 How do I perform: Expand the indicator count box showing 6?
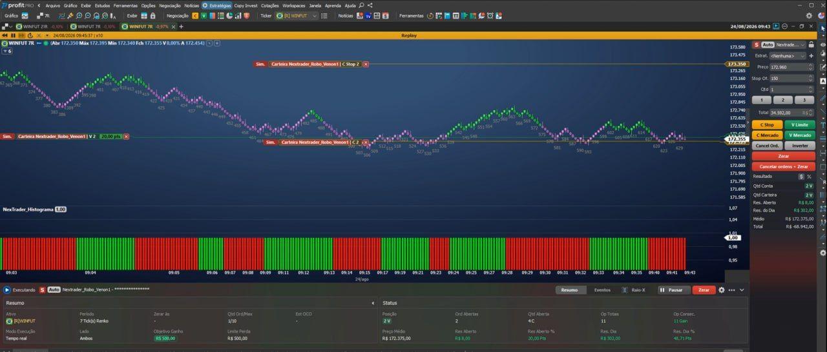point(6,51)
